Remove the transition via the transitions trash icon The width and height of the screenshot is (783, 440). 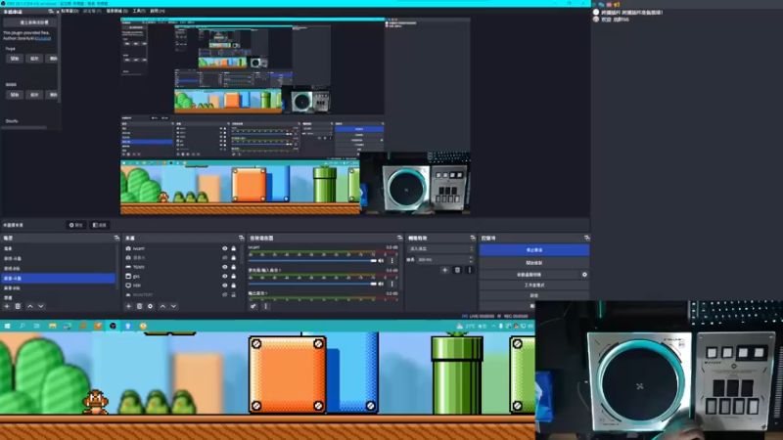(457, 270)
